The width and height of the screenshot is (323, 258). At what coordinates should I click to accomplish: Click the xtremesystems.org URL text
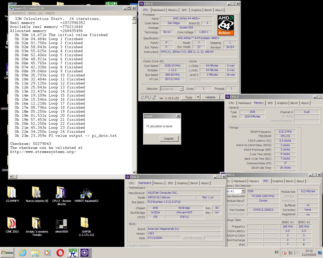tap(43, 152)
